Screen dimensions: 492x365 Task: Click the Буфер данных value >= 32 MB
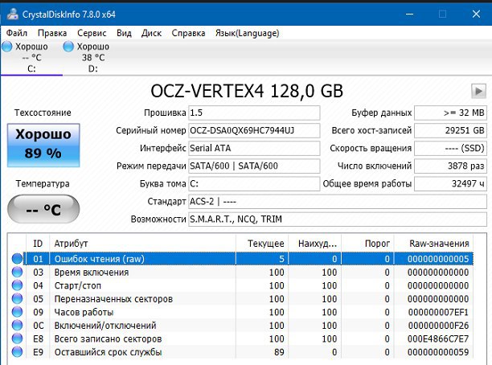pos(450,113)
